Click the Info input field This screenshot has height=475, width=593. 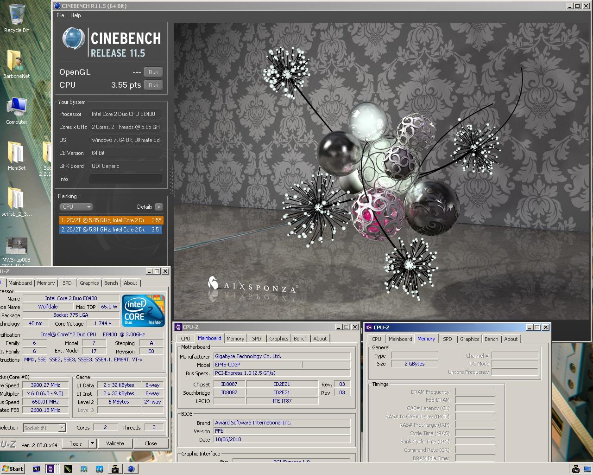[126, 179]
